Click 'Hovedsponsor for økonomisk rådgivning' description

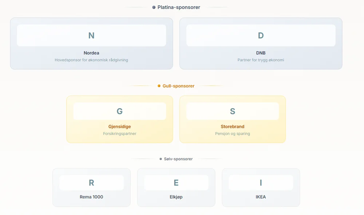(x=91, y=60)
